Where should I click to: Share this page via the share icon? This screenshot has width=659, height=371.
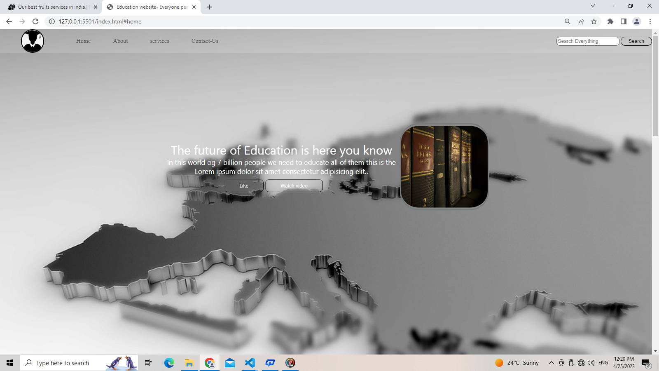point(580,21)
